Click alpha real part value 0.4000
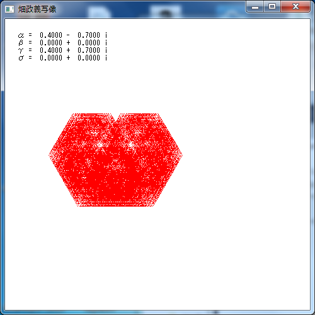This screenshot has height=315, width=315. click(x=51, y=35)
